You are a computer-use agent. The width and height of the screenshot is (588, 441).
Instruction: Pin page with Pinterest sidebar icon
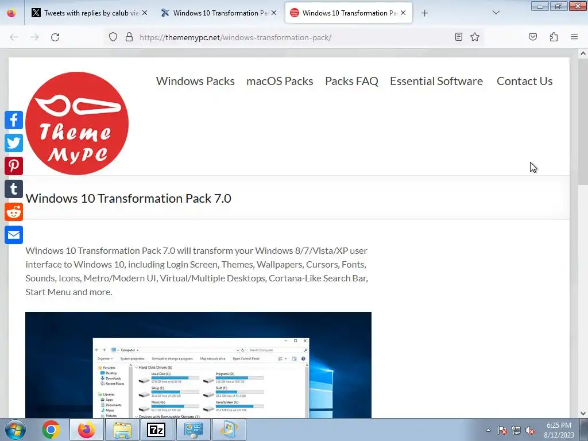click(x=14, y=166)
